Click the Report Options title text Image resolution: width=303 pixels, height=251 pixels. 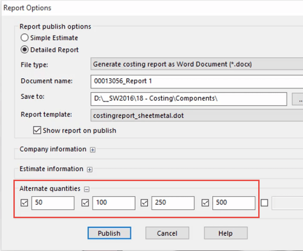(27, 8)
